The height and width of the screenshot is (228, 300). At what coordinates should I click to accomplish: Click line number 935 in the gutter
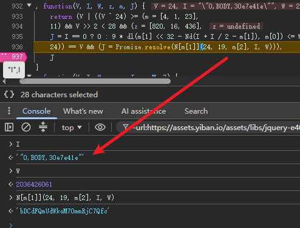click(17, 36)
